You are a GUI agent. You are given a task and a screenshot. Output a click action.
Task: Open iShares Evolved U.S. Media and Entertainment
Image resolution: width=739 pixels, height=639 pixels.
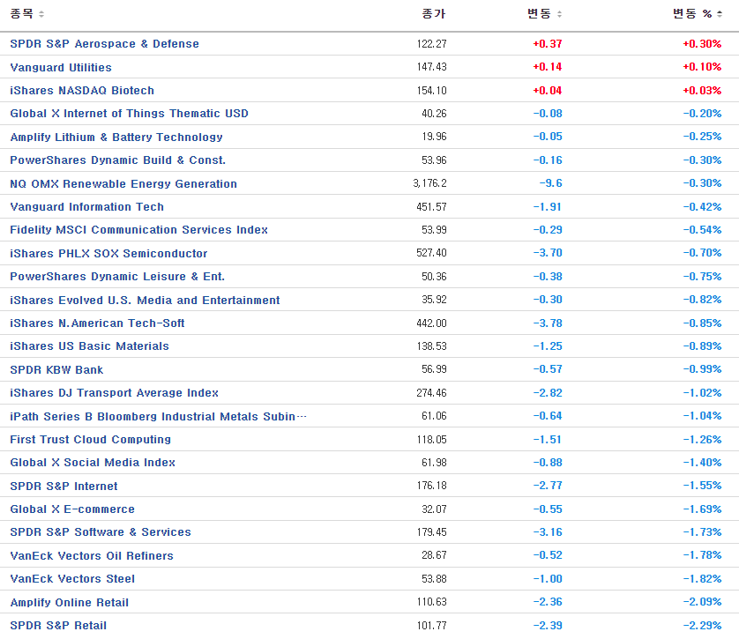pyautogui.click(x=145, y=300)
